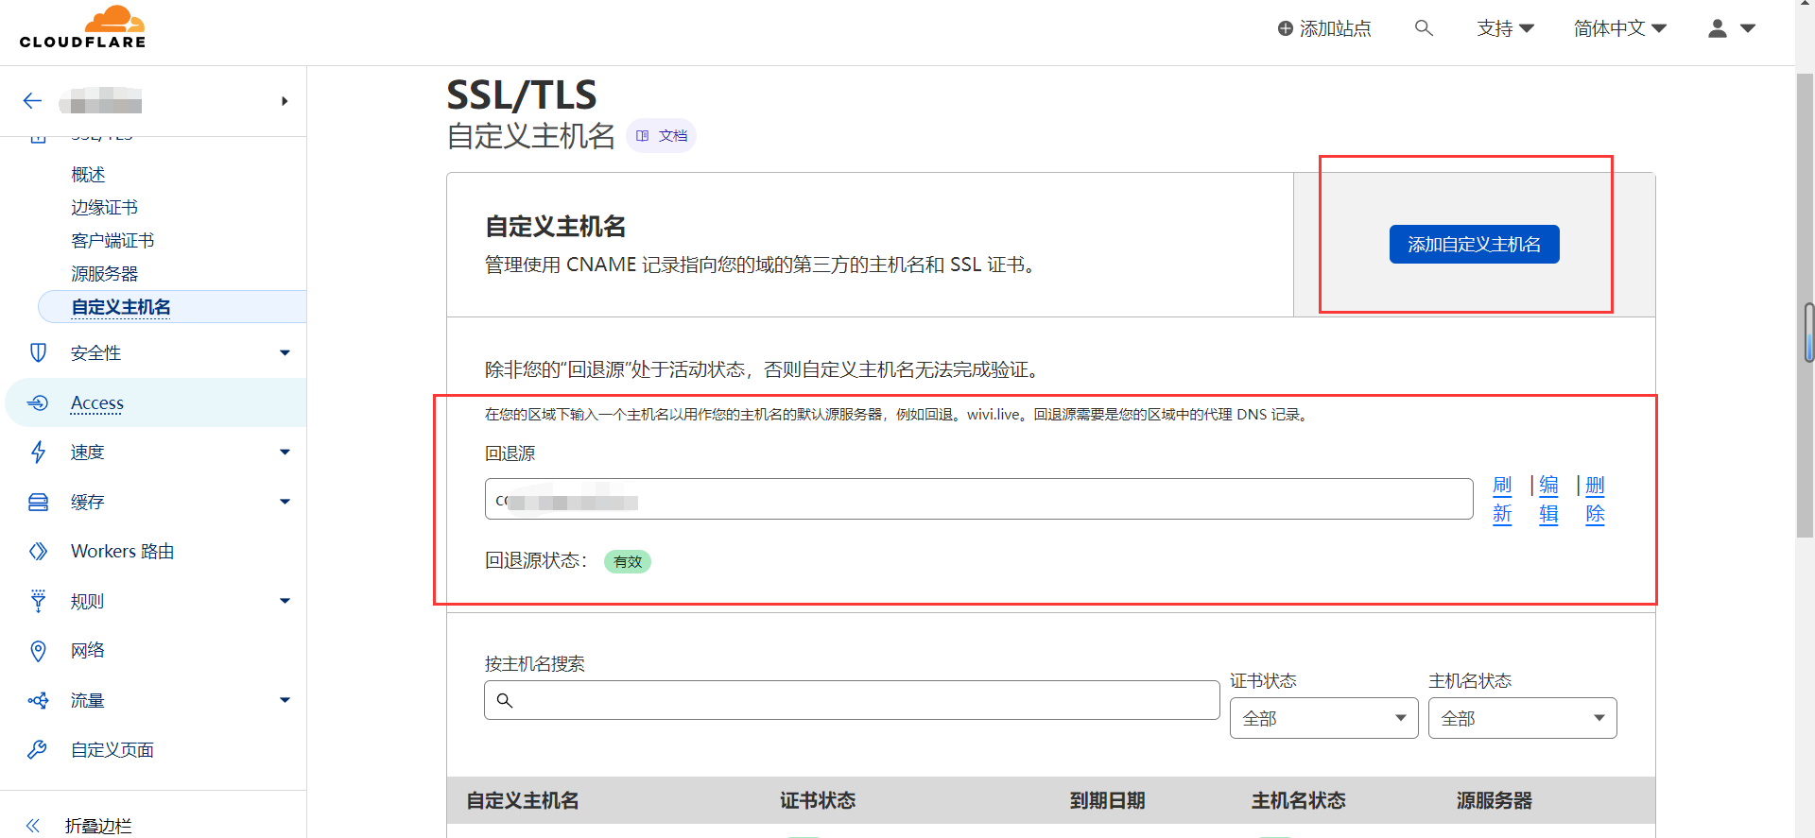Open 客户端证书 page

112,241
